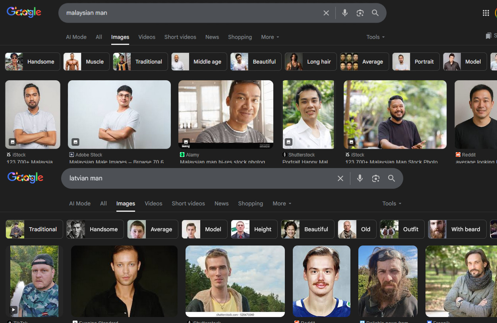Image resolution: width=497 pixels, height=323 pixels.
Task: Expand More menu in malaysian man results
Action: [x=270, y=37]
